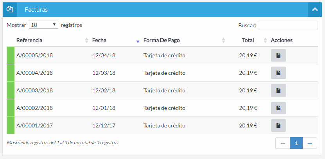Go to previous page arrow
Screen dimensions: 325x159
pyautogui.click(x=282, y=143)
